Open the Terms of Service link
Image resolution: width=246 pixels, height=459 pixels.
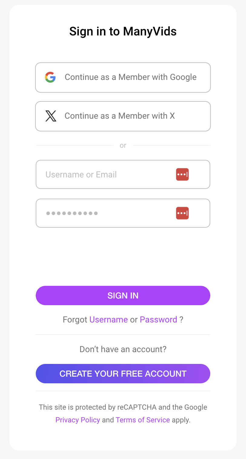pyautogui.click(x=143, y=420)
